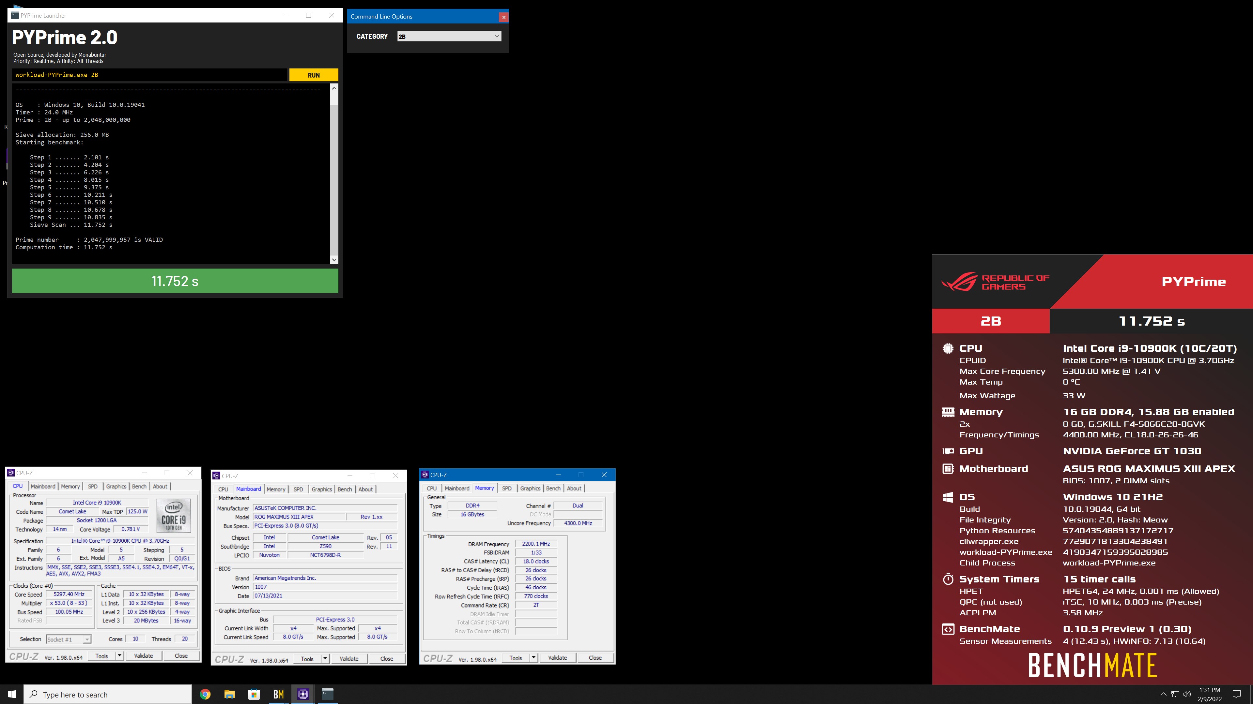The width and height of the screenshot is (1253, 704).
Task: Click the PYPrime Launcher title bar icon
Action: click(15, 16)
